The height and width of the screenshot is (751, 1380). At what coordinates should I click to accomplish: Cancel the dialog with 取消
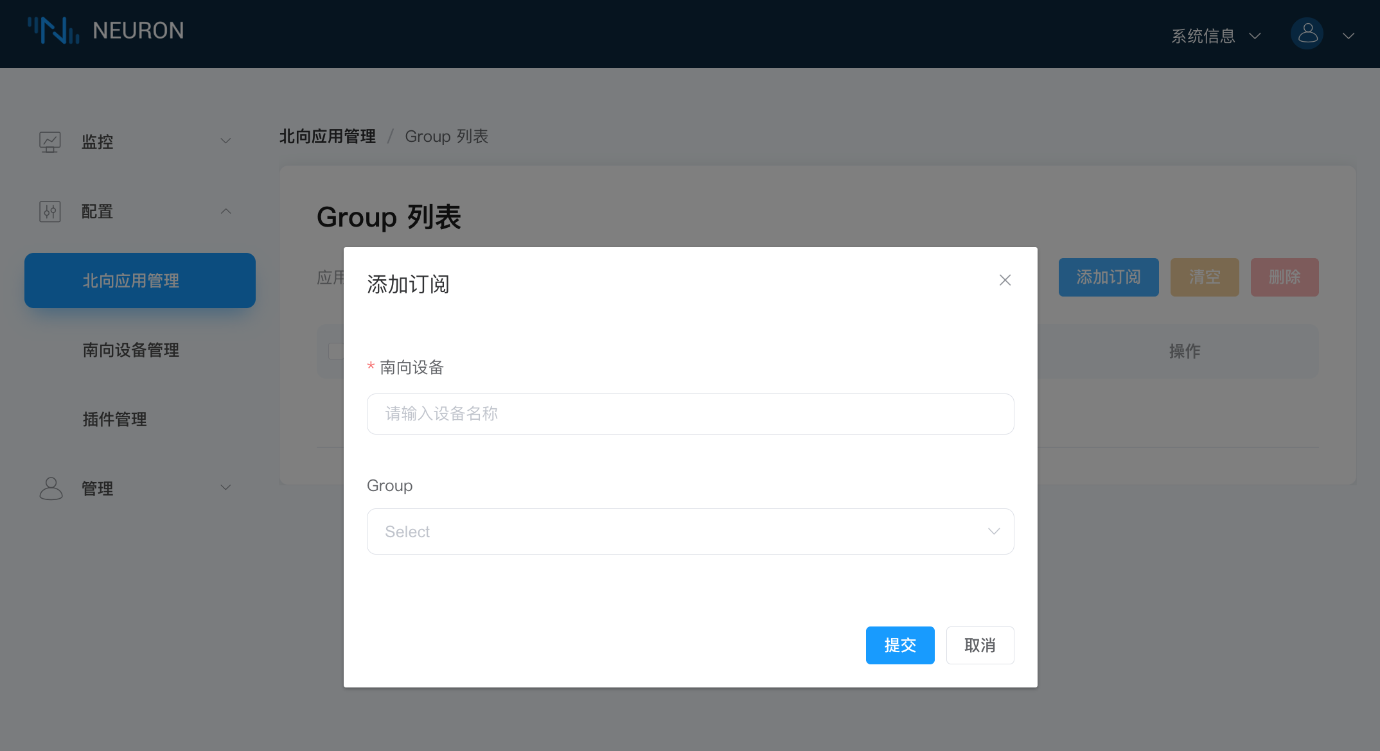(980, 645)
